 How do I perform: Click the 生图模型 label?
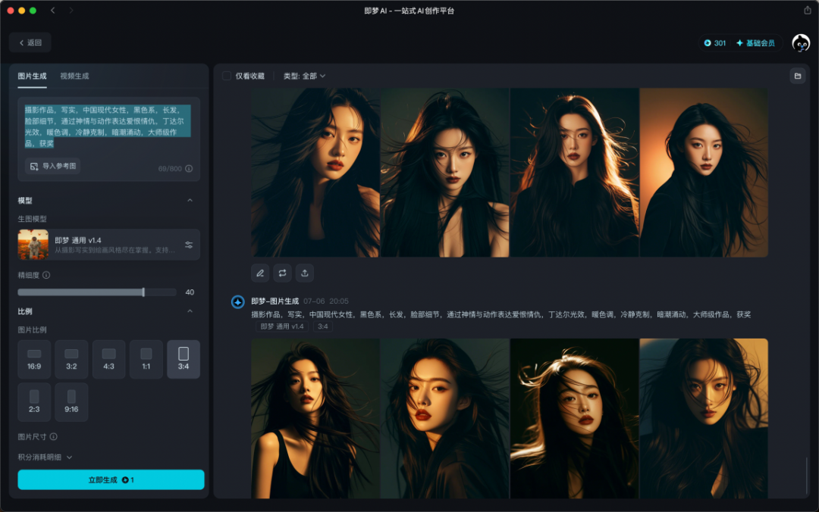point(32,219)
